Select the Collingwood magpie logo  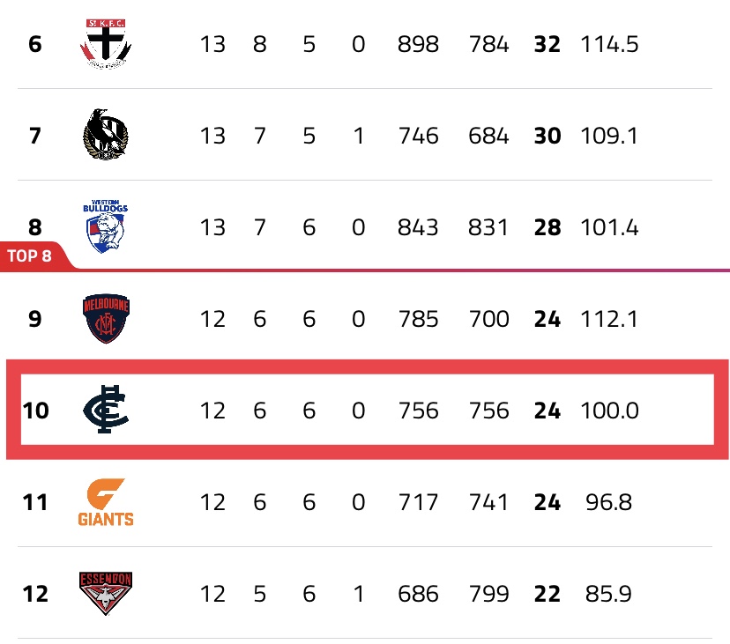(x=106, y=136)
